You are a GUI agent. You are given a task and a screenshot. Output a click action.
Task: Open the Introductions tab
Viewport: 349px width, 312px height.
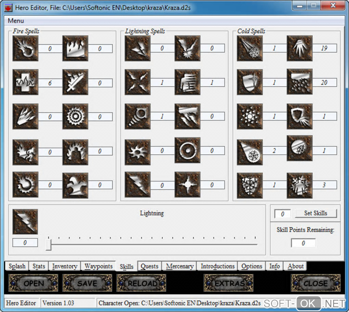coord(218,266)
